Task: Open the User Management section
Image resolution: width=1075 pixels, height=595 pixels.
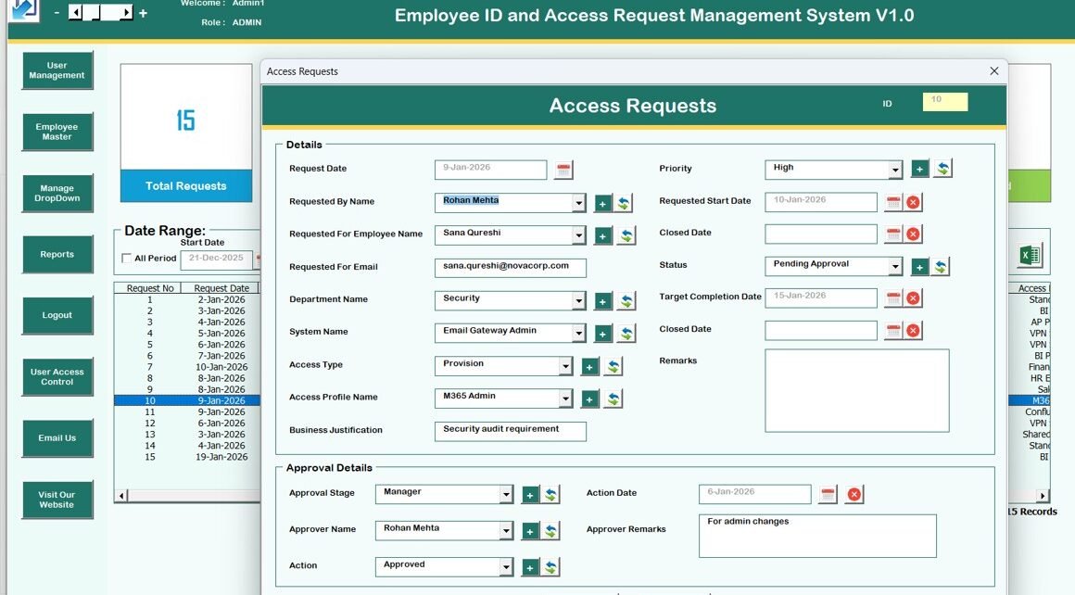Action: point(57,70)
